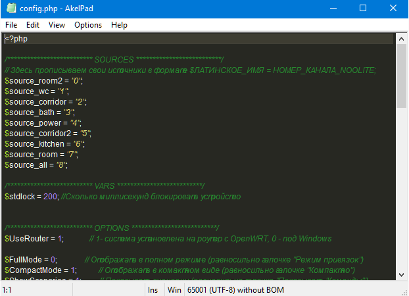This screenshot has width=409, height=296.
Task: Click the 1:1 cursor position in status bar
Action: pyautogui.click(x=7, y=290)
